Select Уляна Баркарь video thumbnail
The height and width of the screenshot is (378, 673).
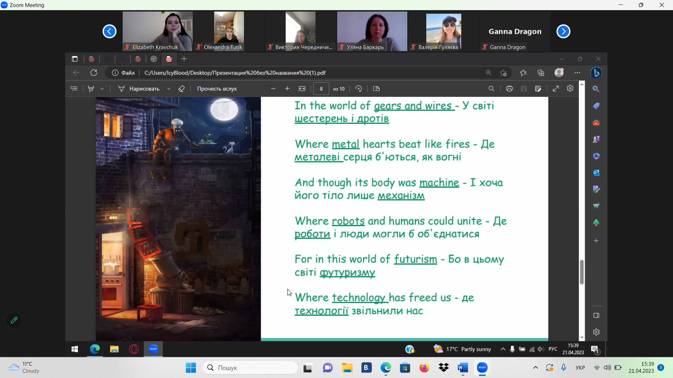point(372,31)
